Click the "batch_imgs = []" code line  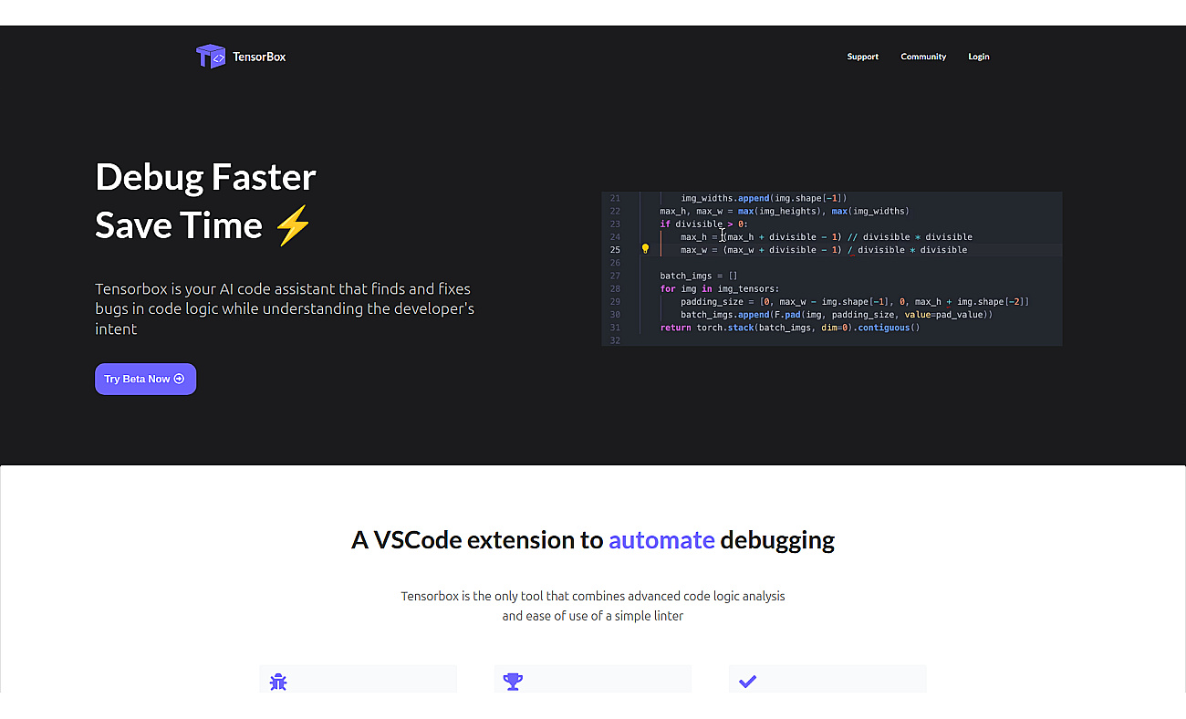[x=699, y=276]
